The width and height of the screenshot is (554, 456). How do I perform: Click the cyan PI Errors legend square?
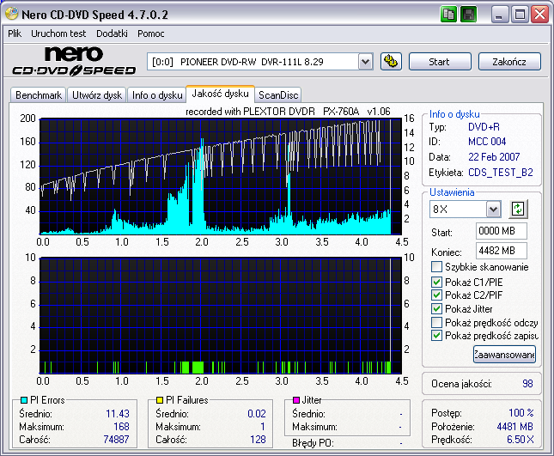(x=24, y=400)
